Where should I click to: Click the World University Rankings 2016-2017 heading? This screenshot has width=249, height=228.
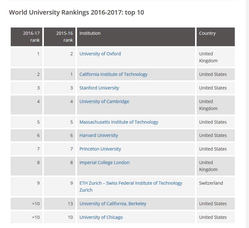coord(77,12)
